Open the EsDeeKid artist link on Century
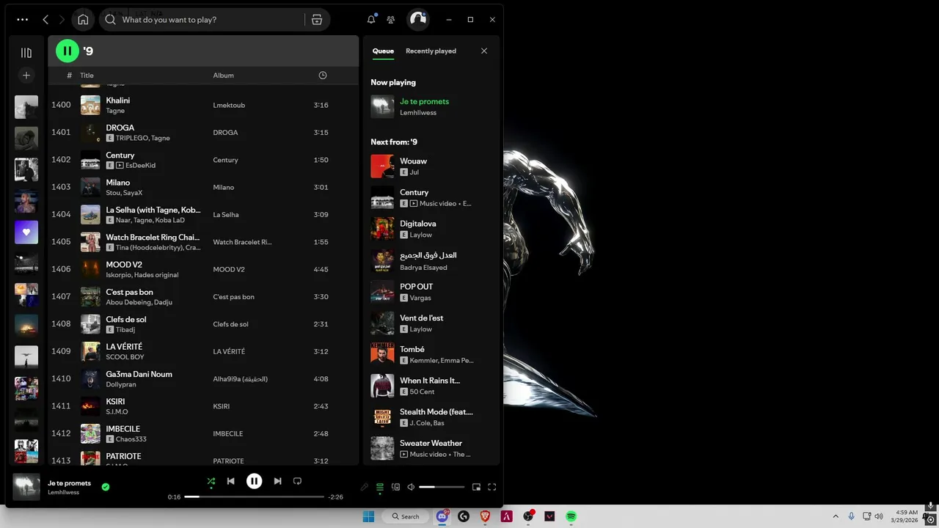939x528 pixels. pyautogui.click(x=140, y=166)
